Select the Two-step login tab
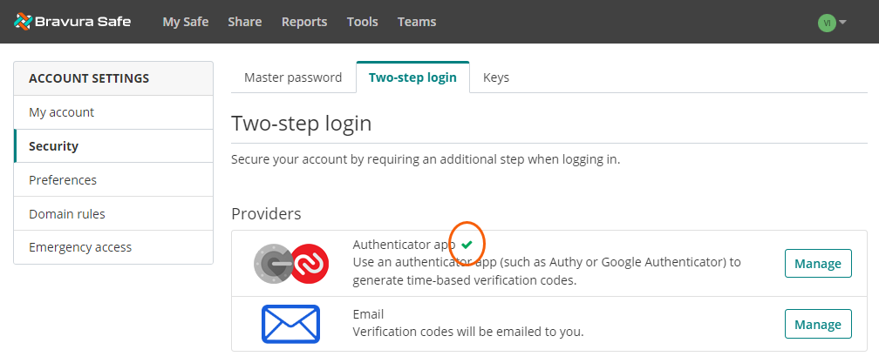The height and width of the screenshot is (363, 879). click(412, 77)
